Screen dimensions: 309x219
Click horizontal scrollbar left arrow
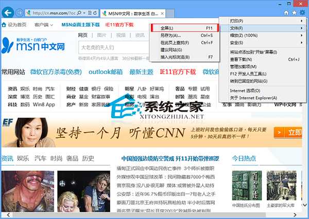[x=8, y=215]
